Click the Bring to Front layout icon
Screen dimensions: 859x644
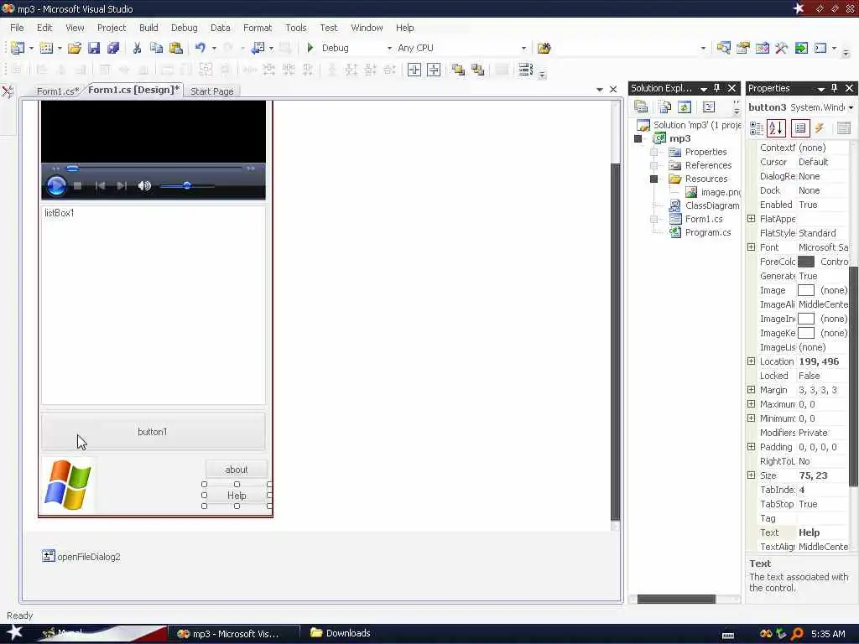(458, 70)
